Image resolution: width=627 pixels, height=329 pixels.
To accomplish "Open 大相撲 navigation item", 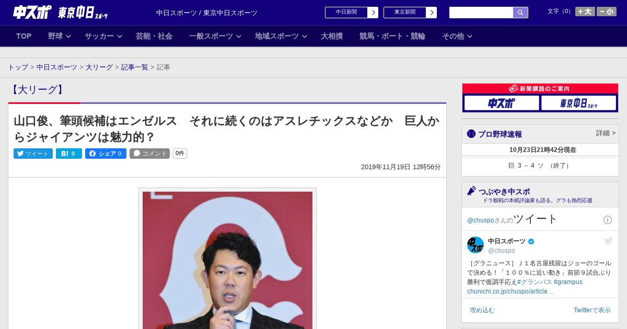I will pyautogui.click(x=332, y=36).
